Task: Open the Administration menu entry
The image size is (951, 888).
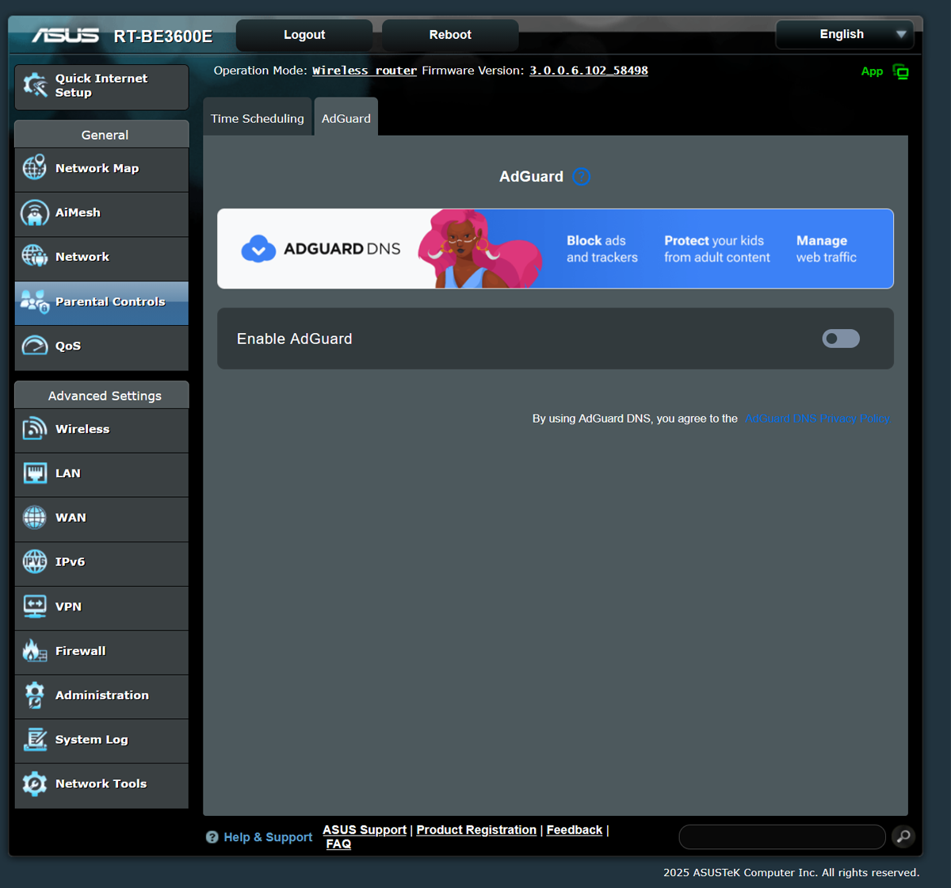Action: [x=101, y=697]
